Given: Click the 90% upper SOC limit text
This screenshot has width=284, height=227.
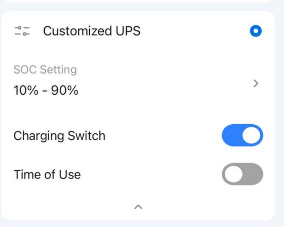Looking at the screenshot, I should pyautogui.click(x=64, y=90).
